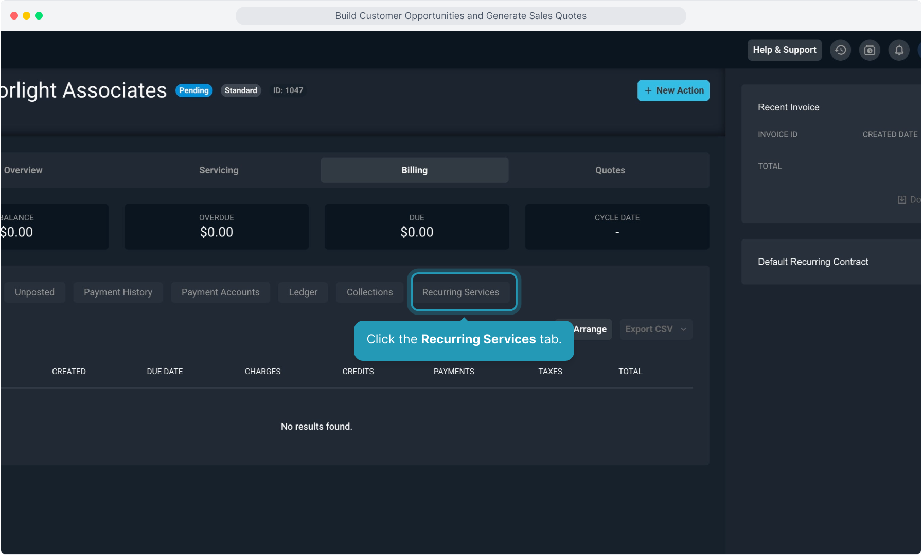Click the scheduled items clock-box icon
922x555 pixels.
(x=870, y=50)
